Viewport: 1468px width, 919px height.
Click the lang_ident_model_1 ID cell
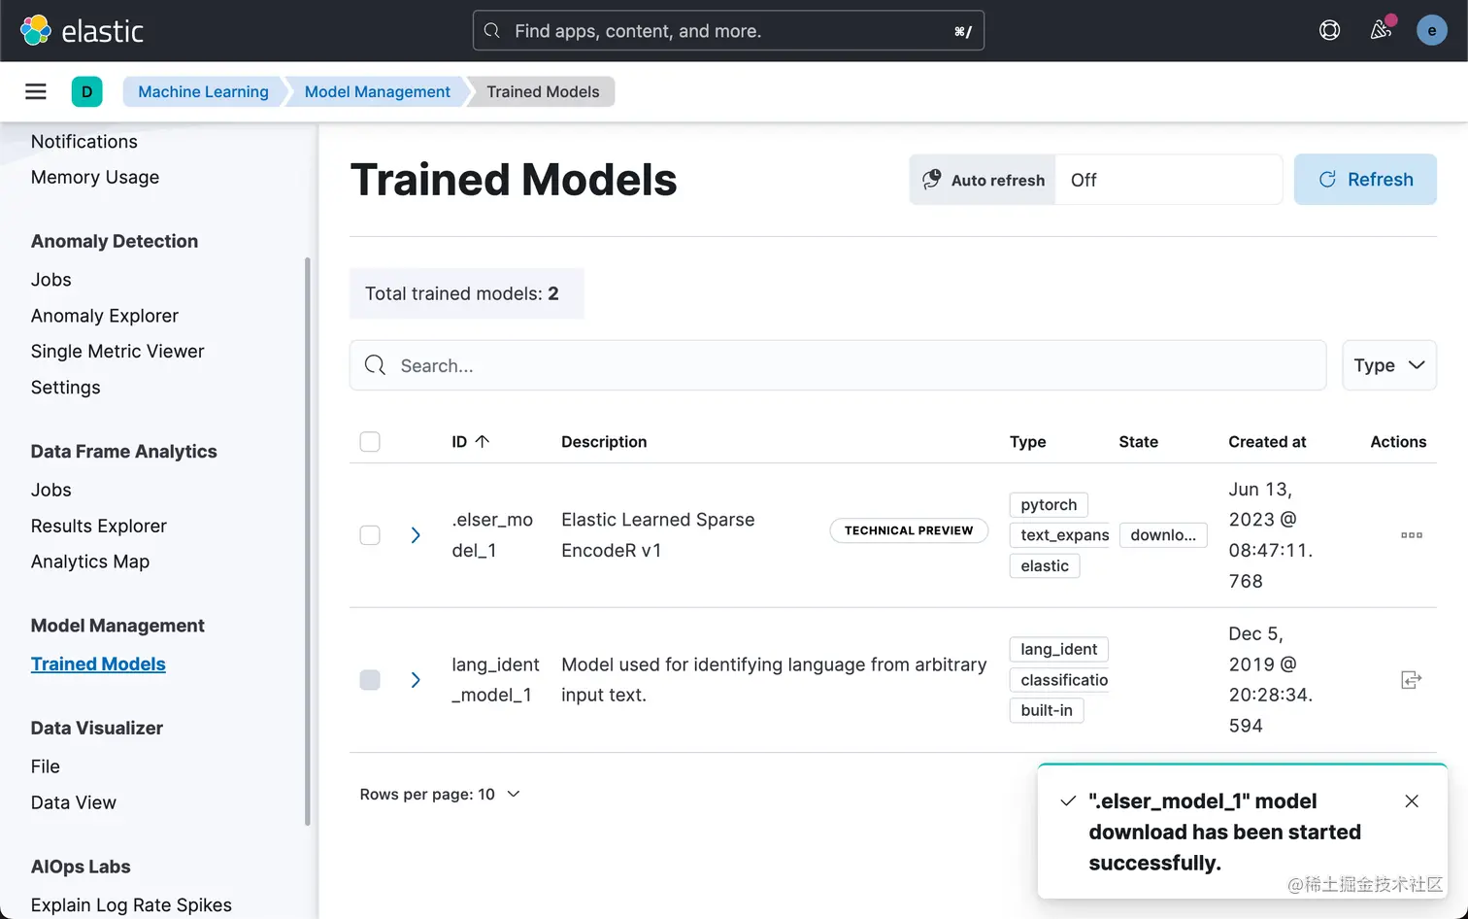[x=495, y=680]
